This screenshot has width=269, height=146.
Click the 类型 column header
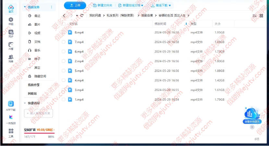[x=193, y=24]
